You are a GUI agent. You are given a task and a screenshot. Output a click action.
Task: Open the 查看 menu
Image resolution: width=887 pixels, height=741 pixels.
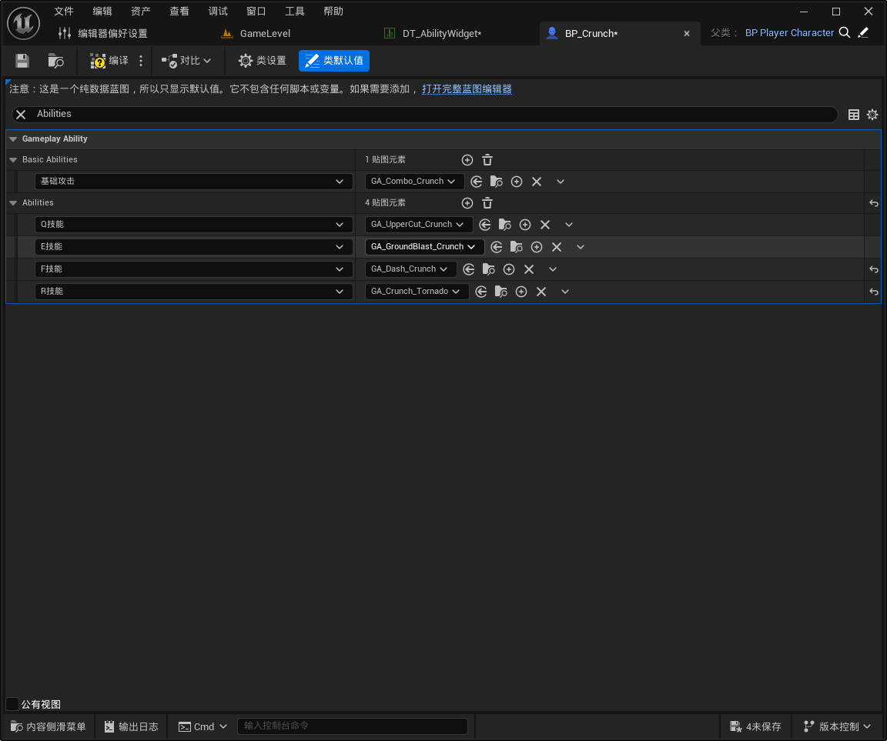pyautogui.click(x=179, y=12)
